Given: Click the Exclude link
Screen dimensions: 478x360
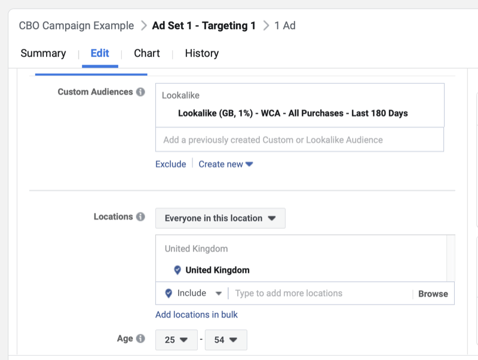Looking at the screenshot, I should click(171, 163).
